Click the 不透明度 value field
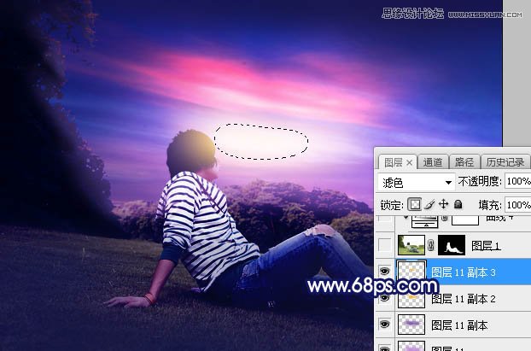This screenshot has width=531, height=351. coord(518,181)
